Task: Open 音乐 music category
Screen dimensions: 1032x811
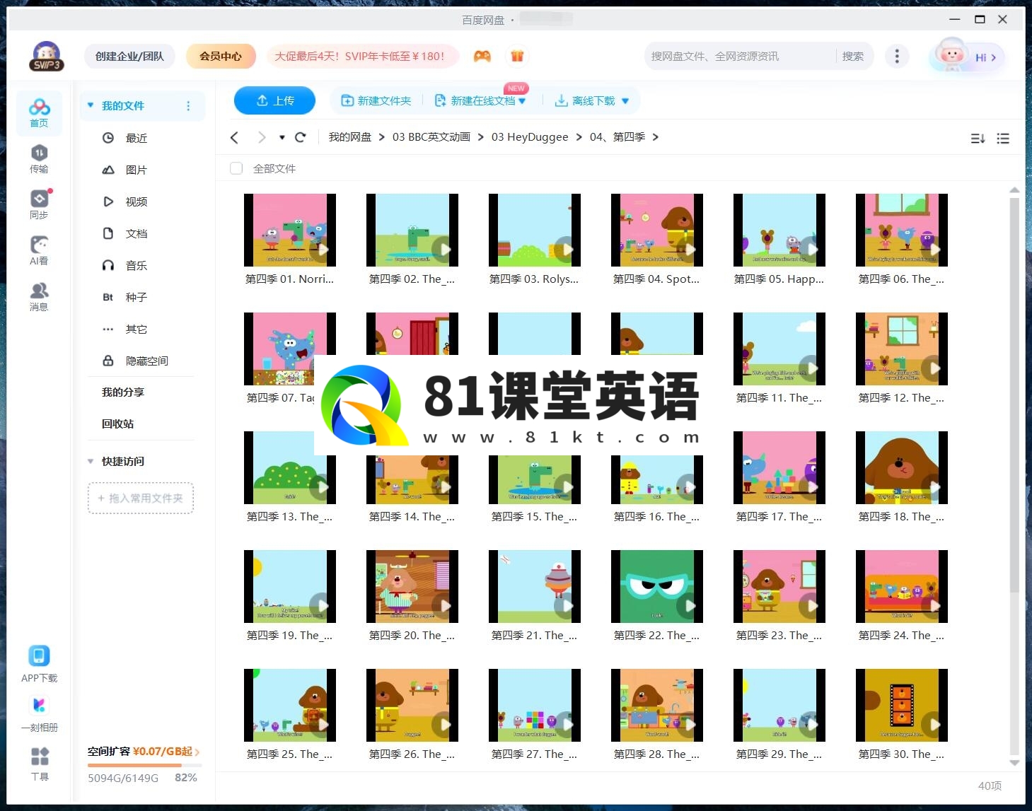Action: click(137, 265)
